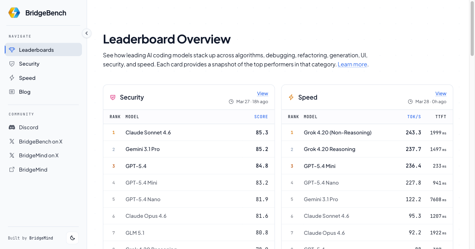This screenshot has height=249, width=475.
Task: Click the BridgeBench logo icon
Action: click(14, 13)
